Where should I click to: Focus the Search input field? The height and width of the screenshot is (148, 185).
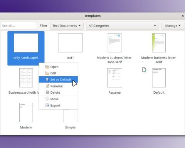point(18,25)
